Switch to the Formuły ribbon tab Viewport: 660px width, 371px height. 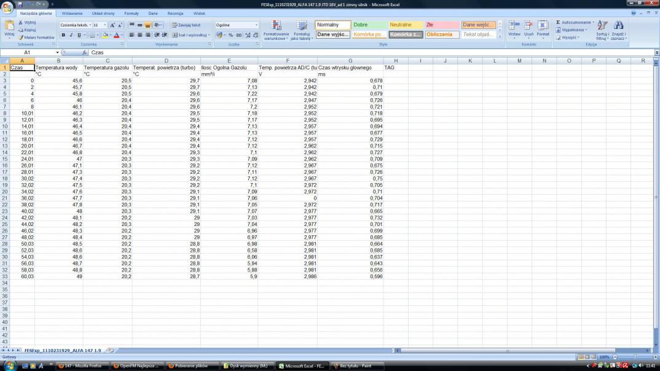(x=131, y=13)
